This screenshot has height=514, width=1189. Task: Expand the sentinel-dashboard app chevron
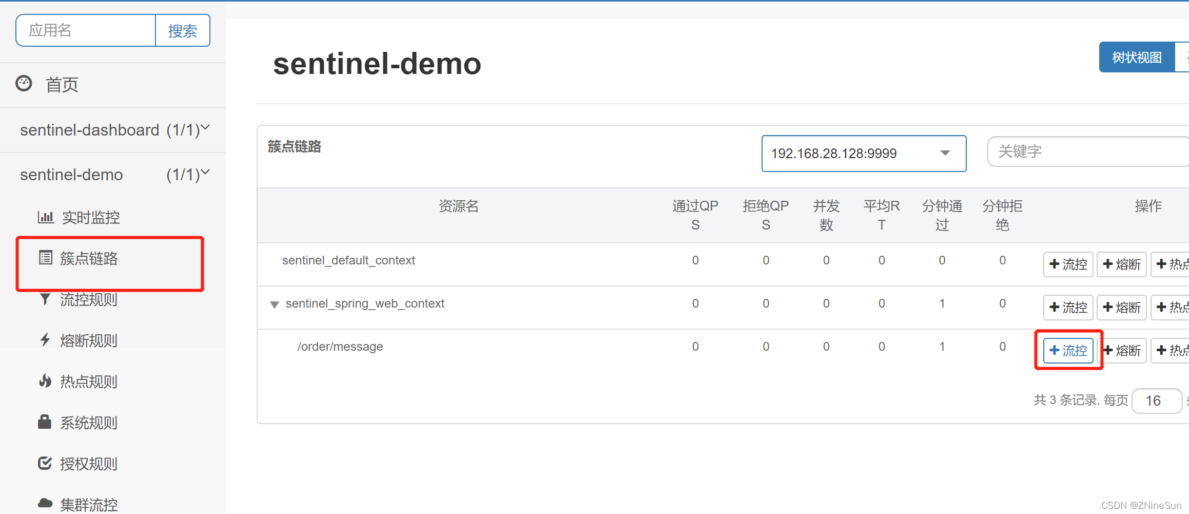[x=205, y=127]
